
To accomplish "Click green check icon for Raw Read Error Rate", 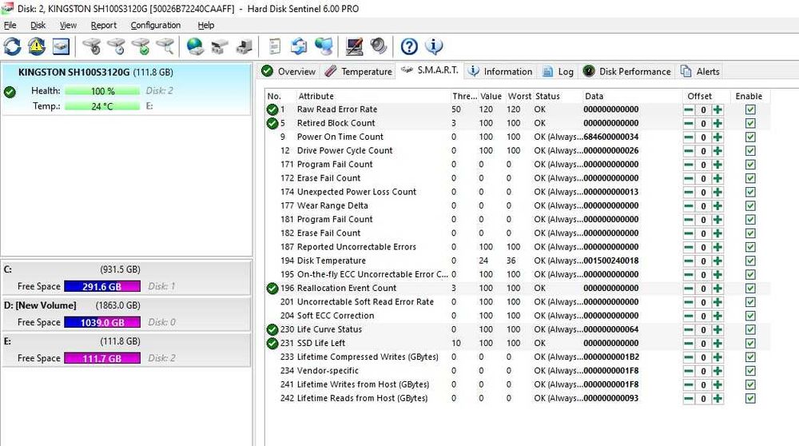I will [x=272, y=110].
